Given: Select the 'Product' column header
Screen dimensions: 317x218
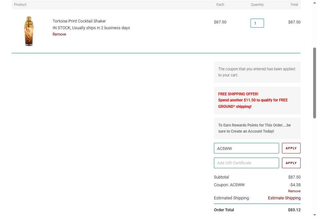Looking at the screenshot, I should pyautogui.click(x=20, y=4).
